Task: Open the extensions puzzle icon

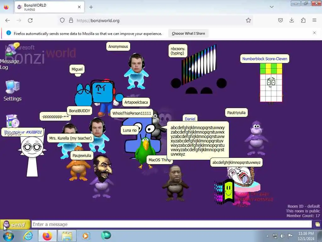Action: pos(303,20)
